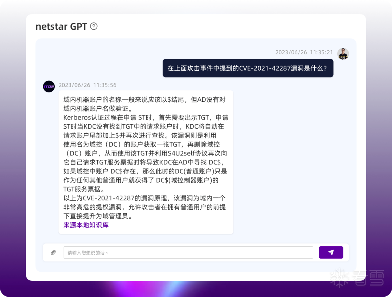Screen dimensions: 392x297
Task: Click reply line starting with Kerberos认证过程
Action: tap(146, 117)
